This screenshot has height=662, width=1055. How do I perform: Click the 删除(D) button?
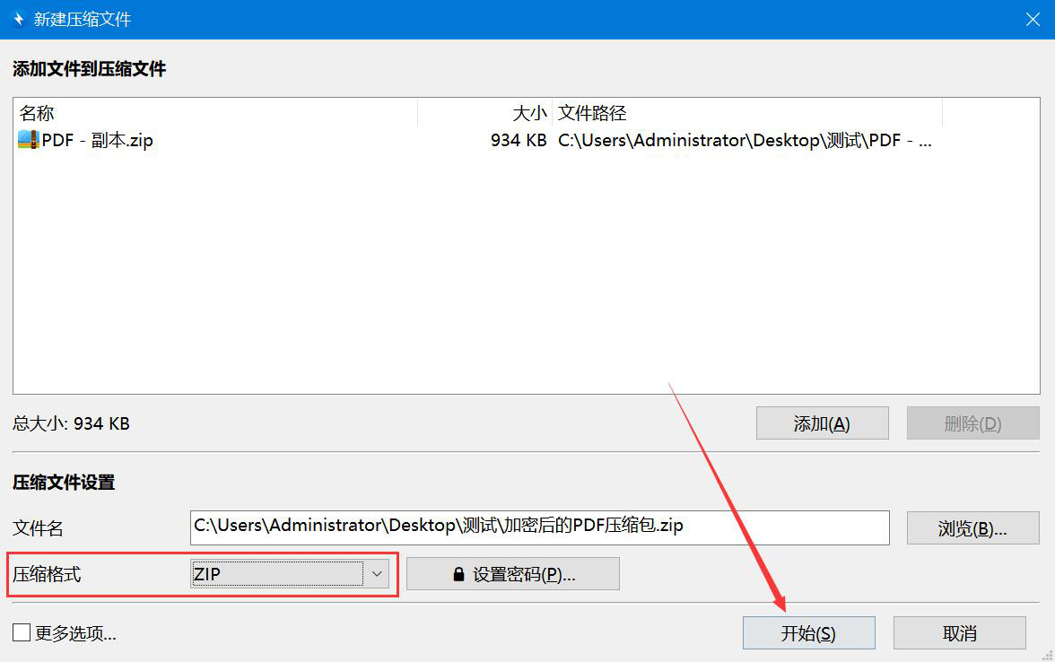point(972,423)
